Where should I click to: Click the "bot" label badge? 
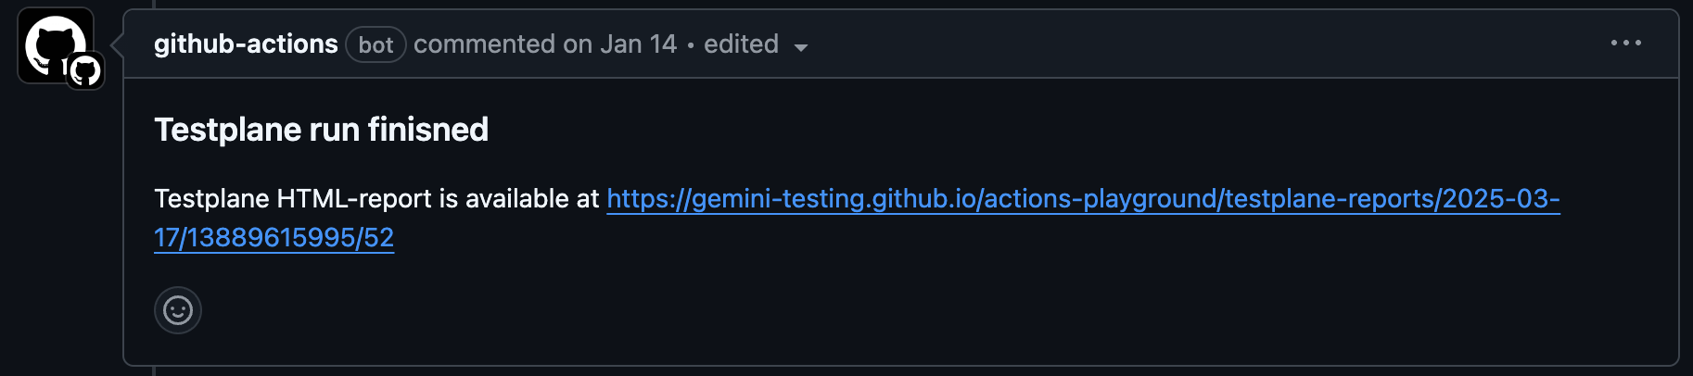tap(376, 44)
